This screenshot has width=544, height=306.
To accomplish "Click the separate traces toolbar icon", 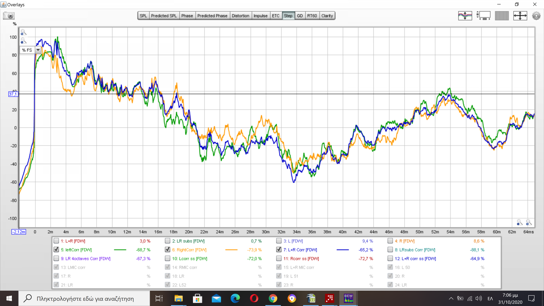I will (x=465, y=16).
